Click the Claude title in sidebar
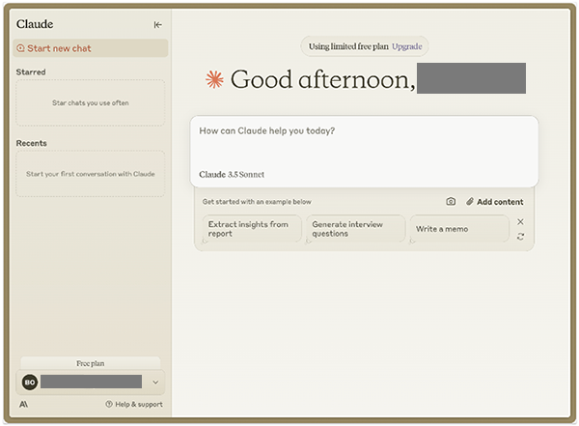This screenshot has height=426, width=579. (35, 24)
